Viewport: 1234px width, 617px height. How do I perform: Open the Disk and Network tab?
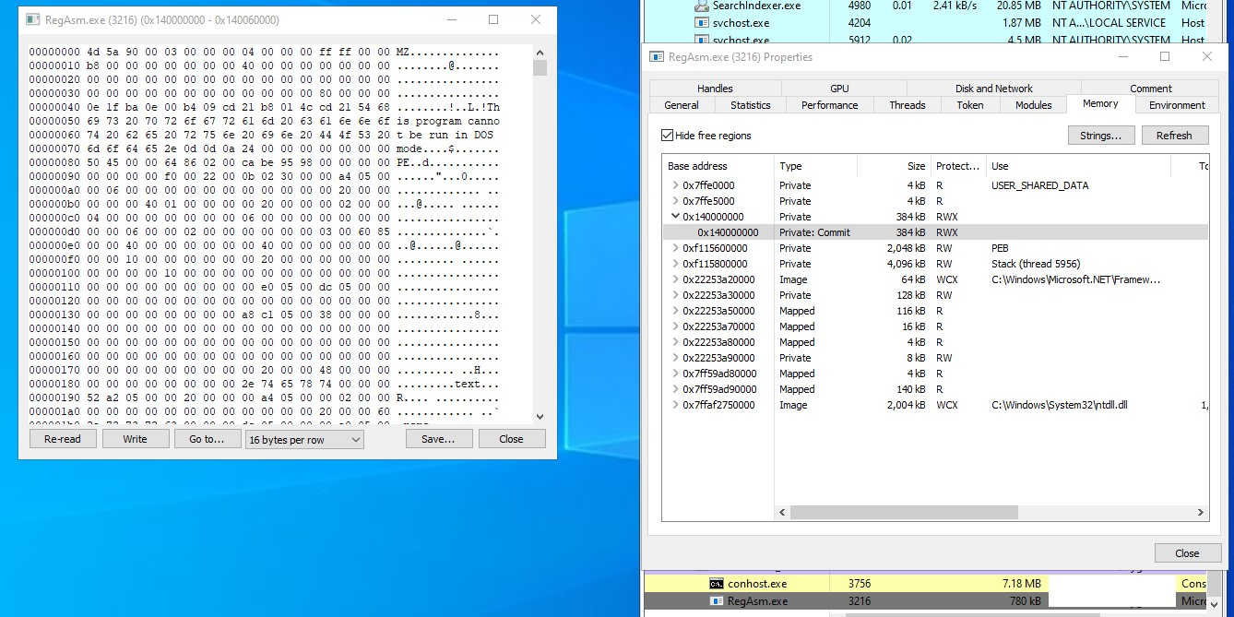pyautogui.click(x=994, y=89)
